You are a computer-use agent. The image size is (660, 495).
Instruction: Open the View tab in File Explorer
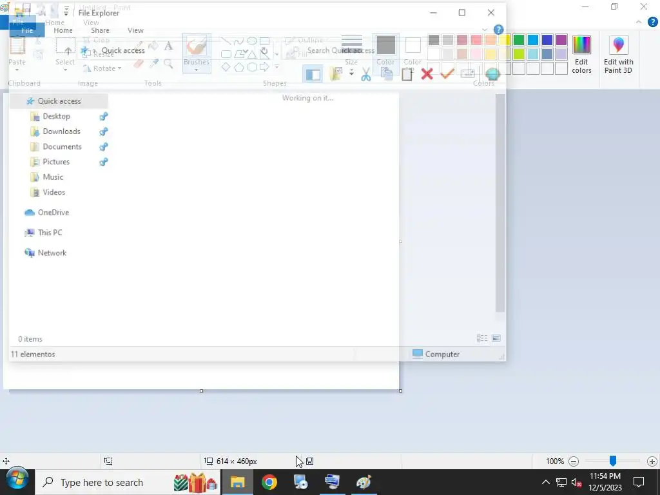tap(135, 30)
